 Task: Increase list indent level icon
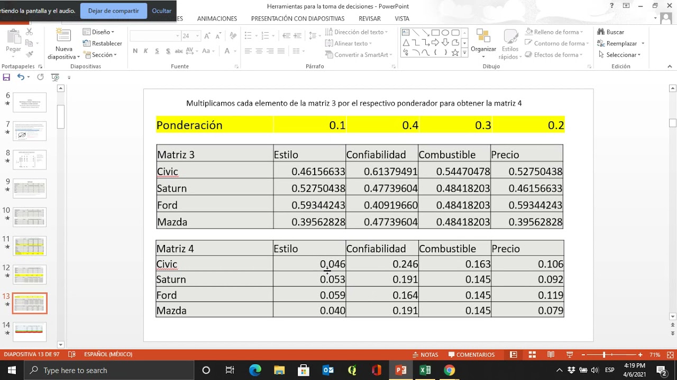click(x=297, y=36)
